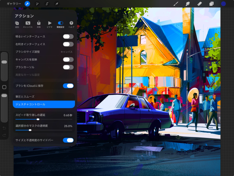This screenshot has height=176, width=234.
Task: Select the Eraser tool
Action: pos(200,4)
